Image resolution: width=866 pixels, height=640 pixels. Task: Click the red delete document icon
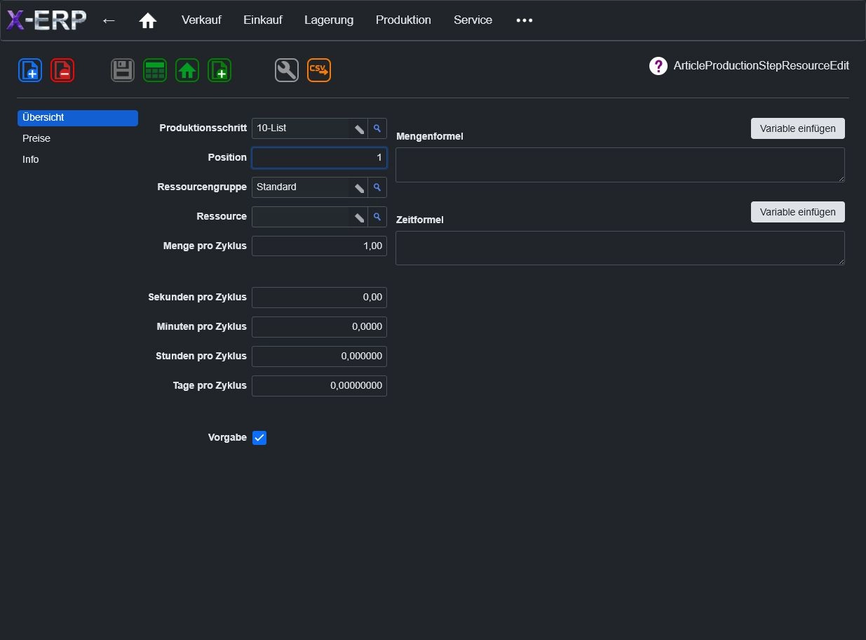click(x=62, y=70)
